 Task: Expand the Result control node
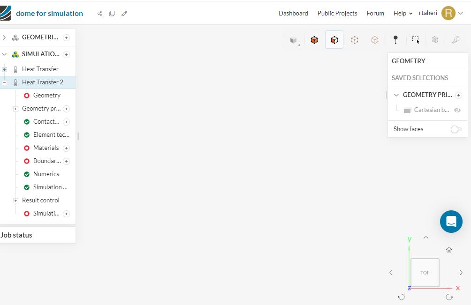(x=15, y=201)
